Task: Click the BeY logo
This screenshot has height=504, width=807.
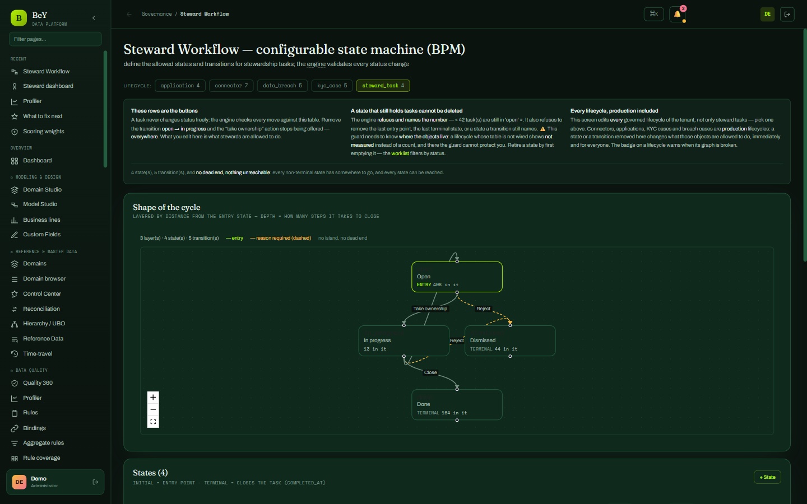Action: 18,18
